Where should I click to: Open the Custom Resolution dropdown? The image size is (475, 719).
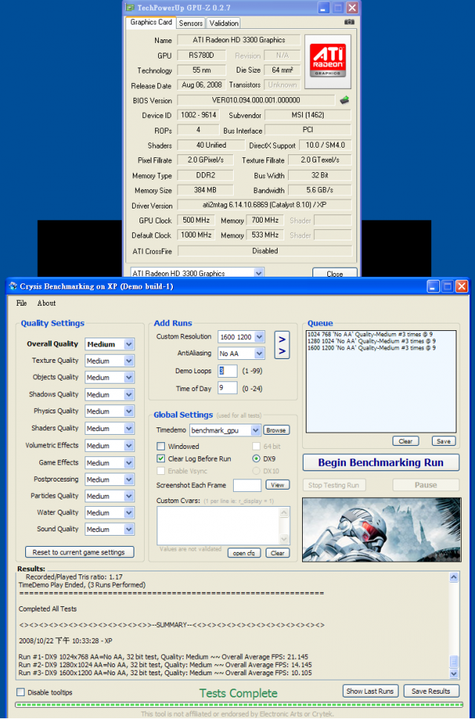click(x=242, y=337)
